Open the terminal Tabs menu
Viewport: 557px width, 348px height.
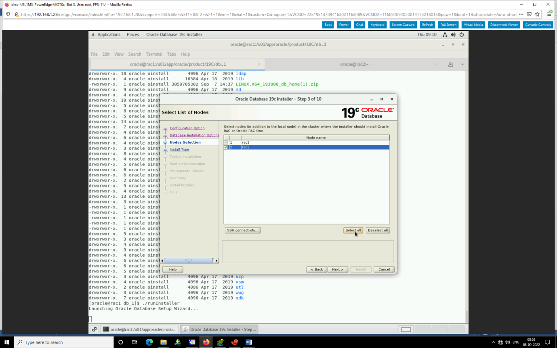click(x=172, y=54)
